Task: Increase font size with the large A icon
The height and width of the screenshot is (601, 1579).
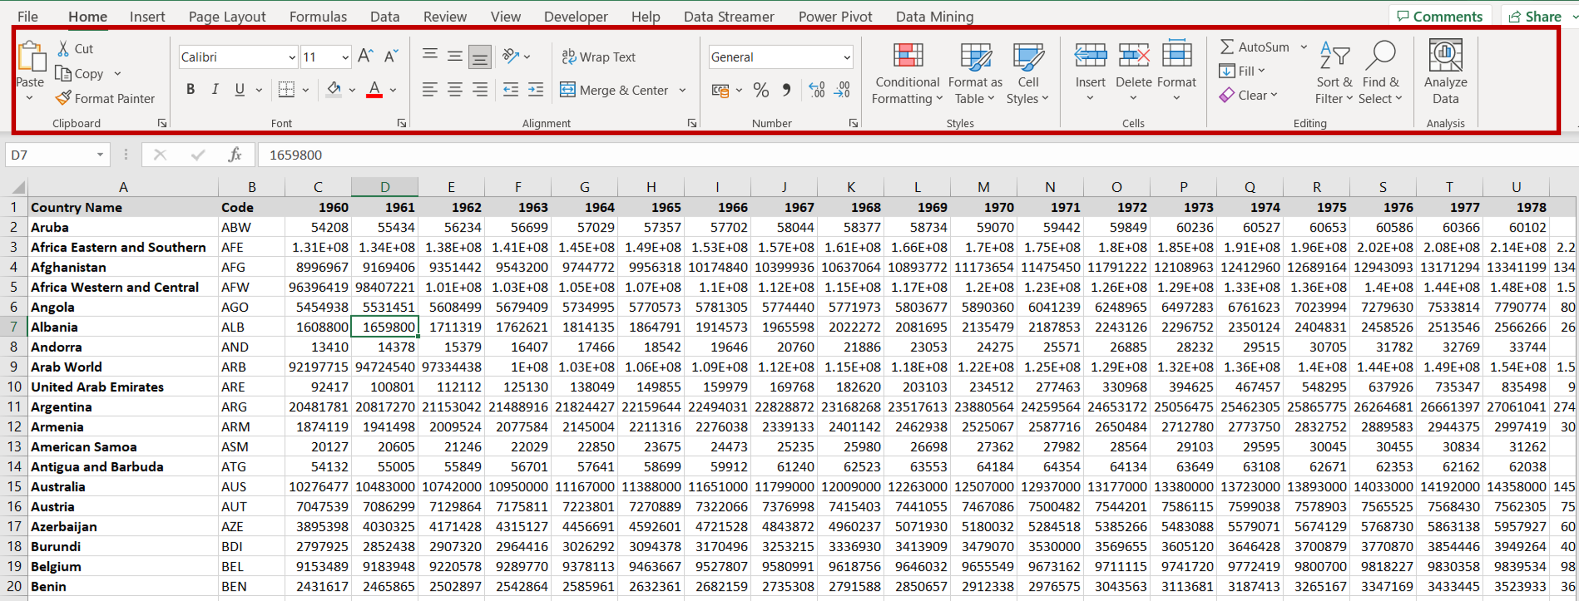Action: pos(366,57)
